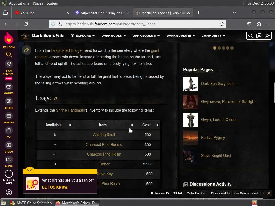275x206 pixels.
Task: Edit the Usage section via pencil icon
Action: 56,98
